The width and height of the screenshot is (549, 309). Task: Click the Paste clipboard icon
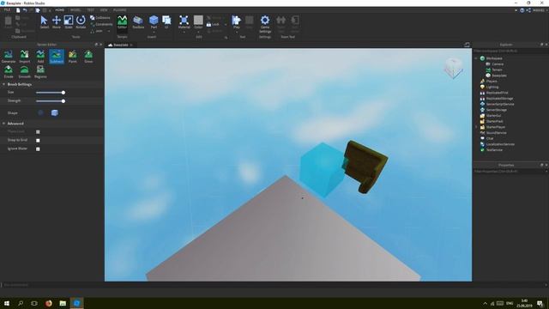click(8, 22)
